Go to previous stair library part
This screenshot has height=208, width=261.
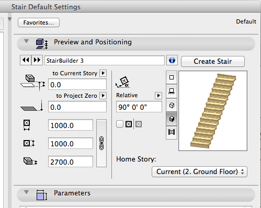coord(26,60)
